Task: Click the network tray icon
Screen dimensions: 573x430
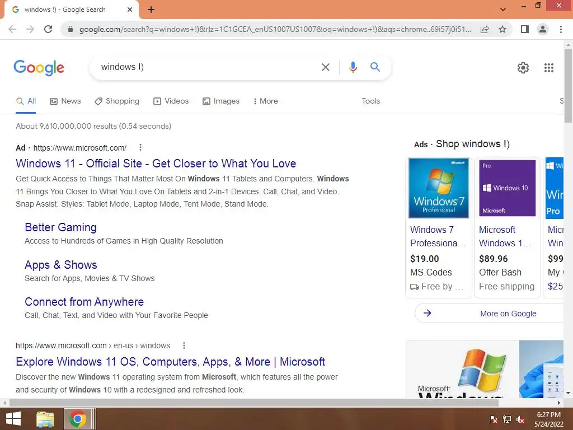Action: point(507,419)
